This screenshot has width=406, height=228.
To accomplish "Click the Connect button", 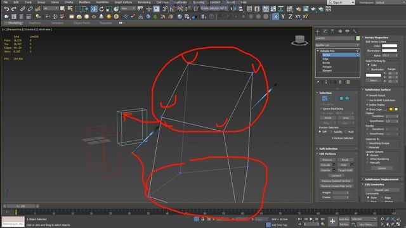I will click(336, 175).
